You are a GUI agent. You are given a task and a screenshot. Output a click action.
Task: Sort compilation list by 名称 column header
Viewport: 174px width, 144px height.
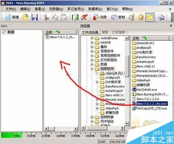pyautogui.click(x=60, y=32)
